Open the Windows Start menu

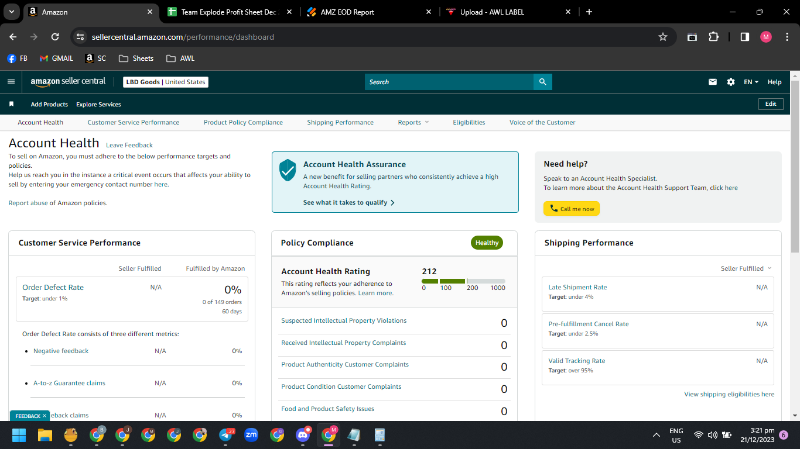19,435
